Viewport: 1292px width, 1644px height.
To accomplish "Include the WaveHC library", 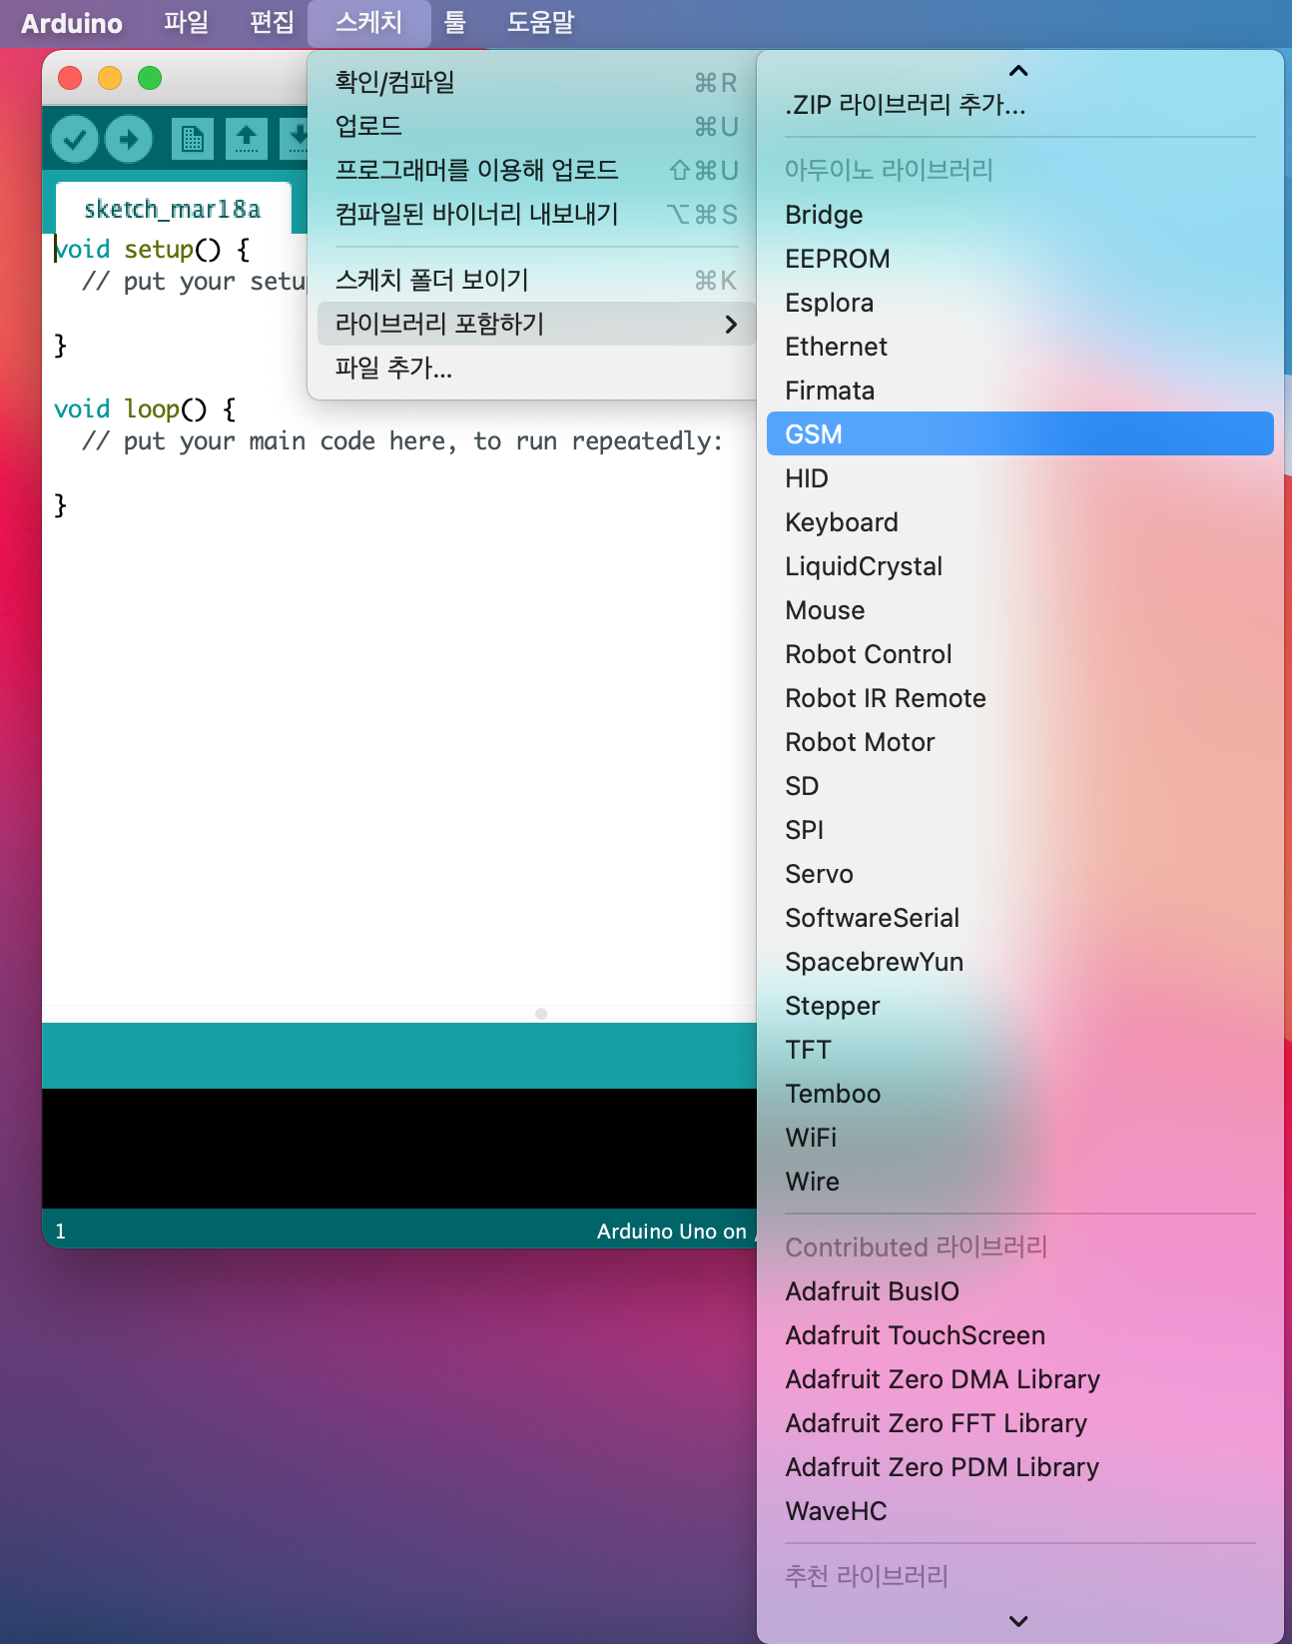I will click(1019, 1511).
